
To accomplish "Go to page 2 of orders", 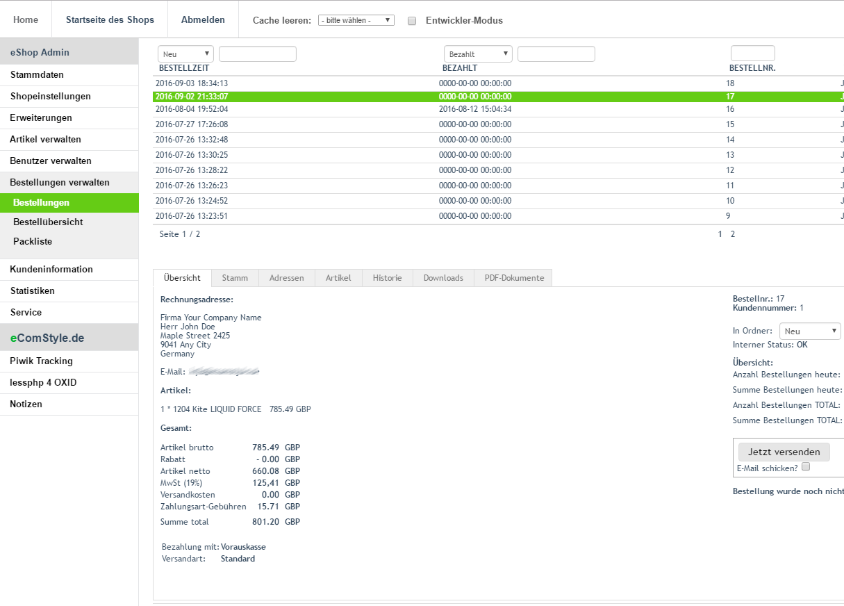I will tap(732, 234).
